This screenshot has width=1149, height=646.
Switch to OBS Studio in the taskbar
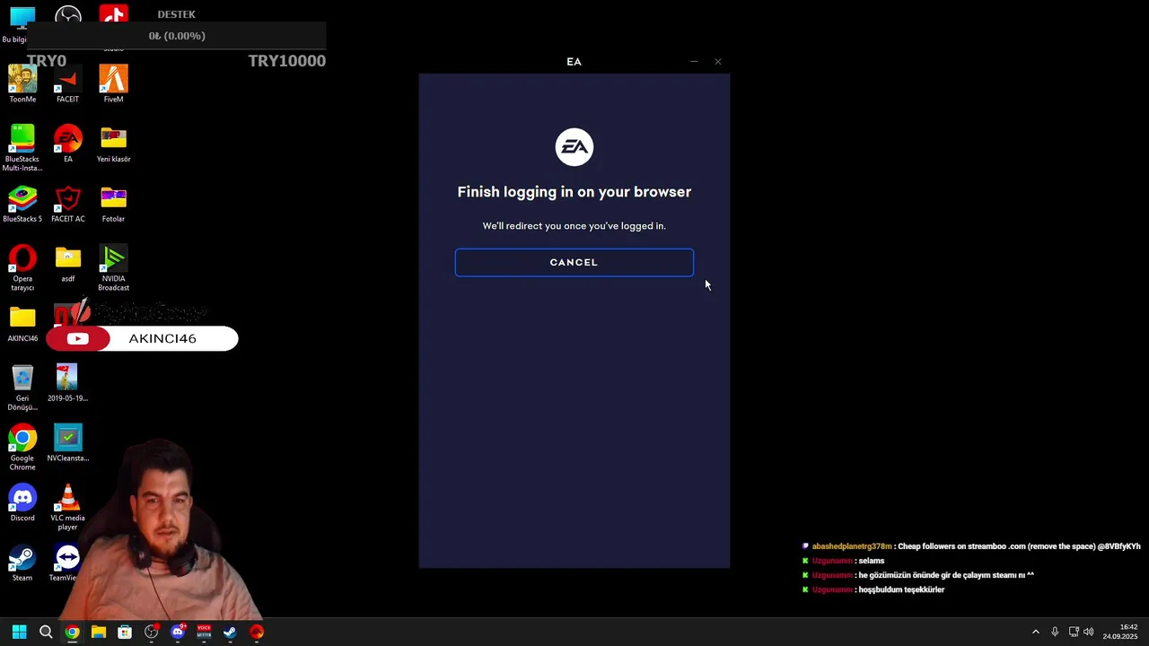[151, 632]
